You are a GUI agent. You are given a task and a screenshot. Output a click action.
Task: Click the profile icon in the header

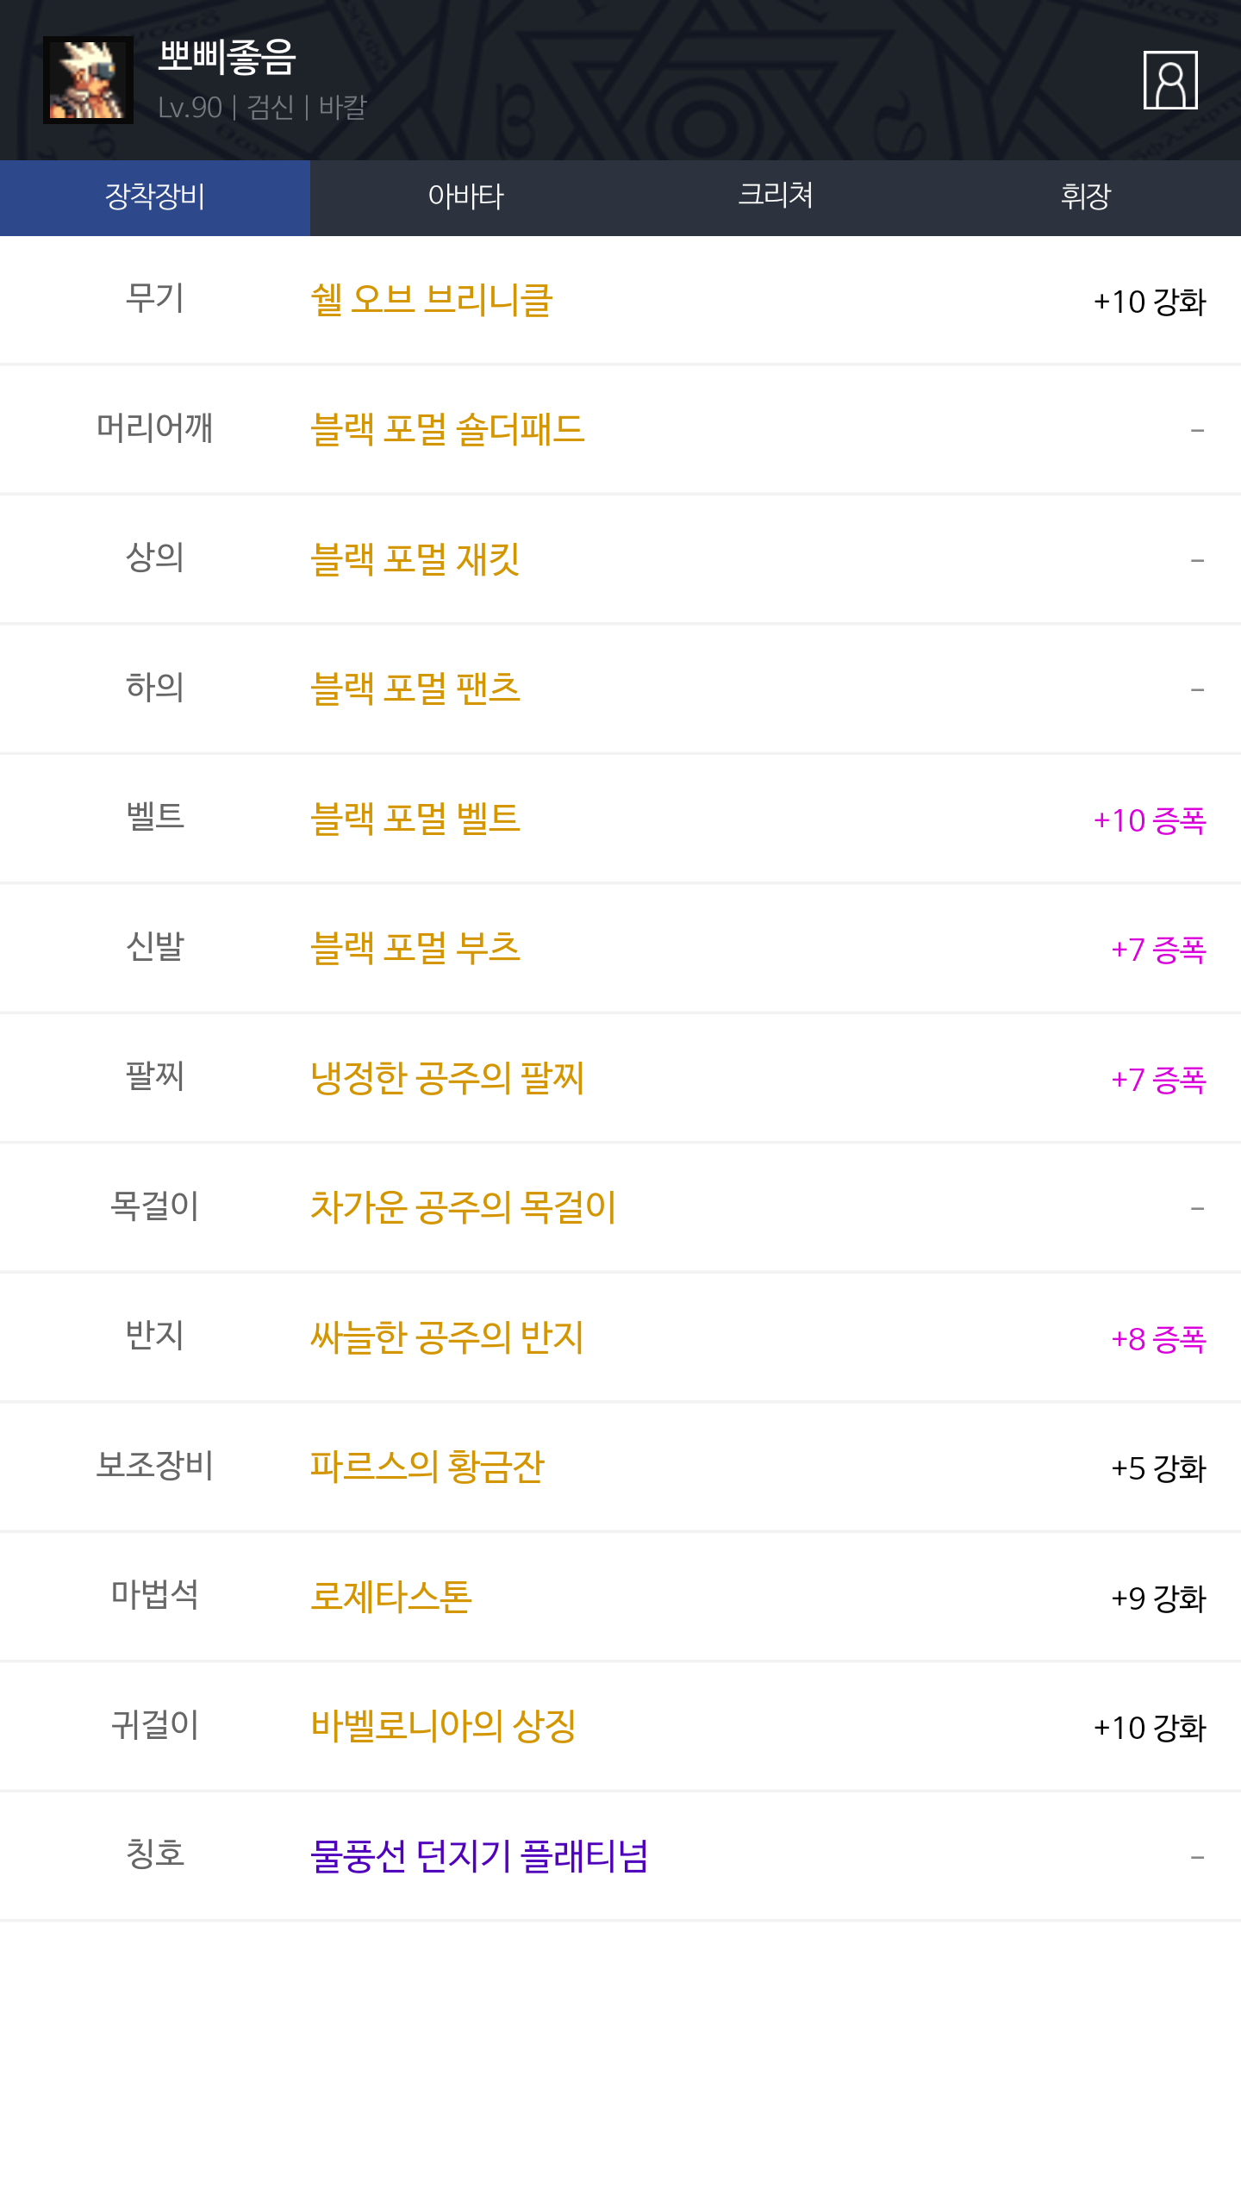pyautogui.click(x=1169, y=80)
